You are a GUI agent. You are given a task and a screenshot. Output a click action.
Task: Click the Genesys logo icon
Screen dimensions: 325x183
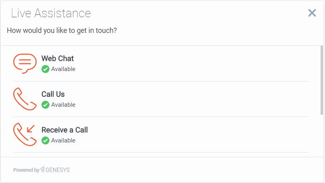[43, 170]
